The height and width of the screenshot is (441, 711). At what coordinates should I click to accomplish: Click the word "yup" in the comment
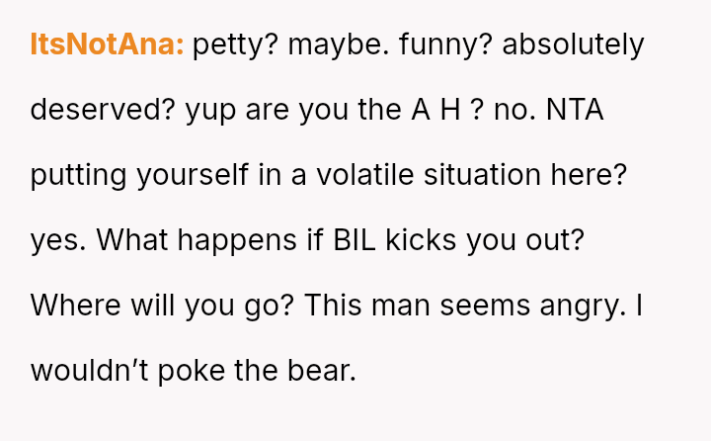click(x=209, y=110)
